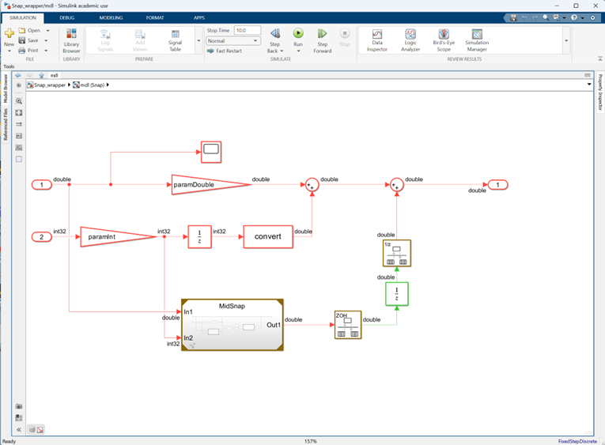Expand the Review Results gallery arrow
Image resolution: width=605 pixels, height=445 pixels.
pyautogui.click(x=566, y=40)
